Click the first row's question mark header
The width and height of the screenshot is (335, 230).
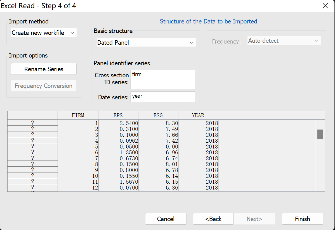32,123
